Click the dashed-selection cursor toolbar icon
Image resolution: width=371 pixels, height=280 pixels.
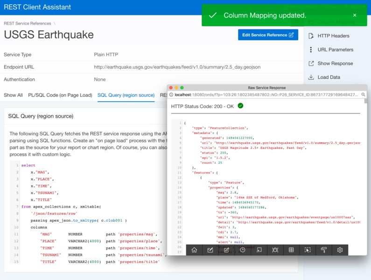coord(308,250)
